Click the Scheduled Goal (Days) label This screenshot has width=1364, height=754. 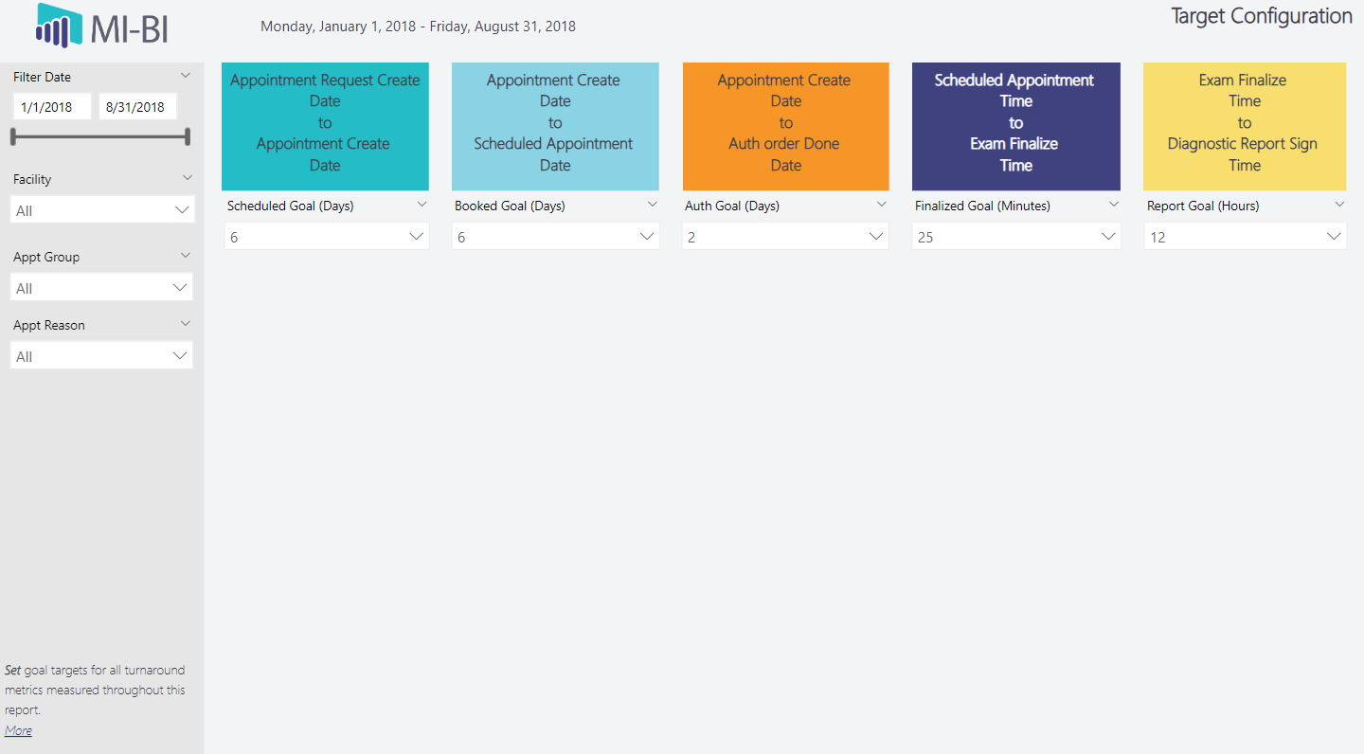[x=290, y=206]
